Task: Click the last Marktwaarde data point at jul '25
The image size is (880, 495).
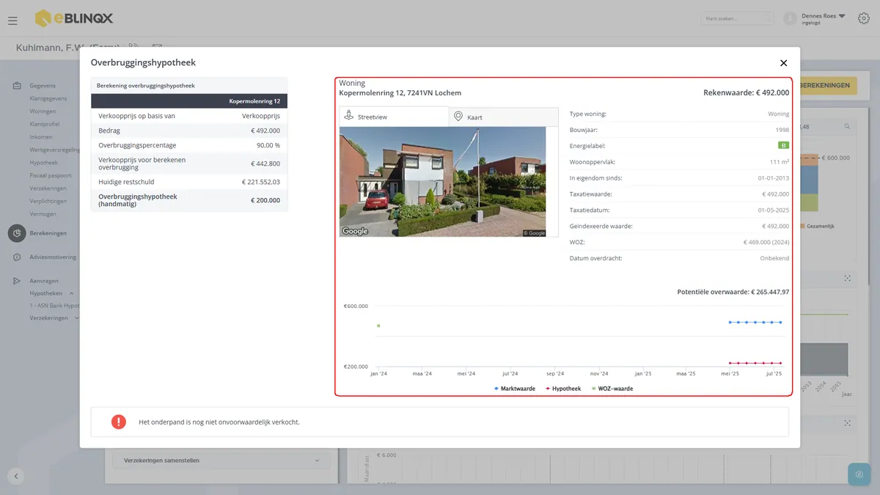Action: tap(780, 322)
